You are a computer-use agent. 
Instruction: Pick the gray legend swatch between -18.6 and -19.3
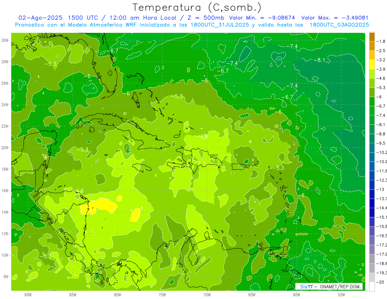coord(372,268)
